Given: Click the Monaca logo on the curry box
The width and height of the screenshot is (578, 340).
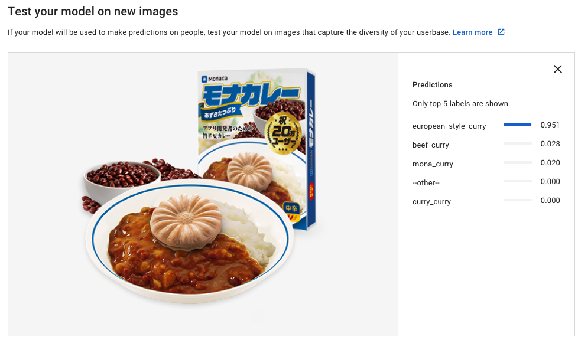Looking at the screenshot, I should pyautogui.click(x=214, y=79).
